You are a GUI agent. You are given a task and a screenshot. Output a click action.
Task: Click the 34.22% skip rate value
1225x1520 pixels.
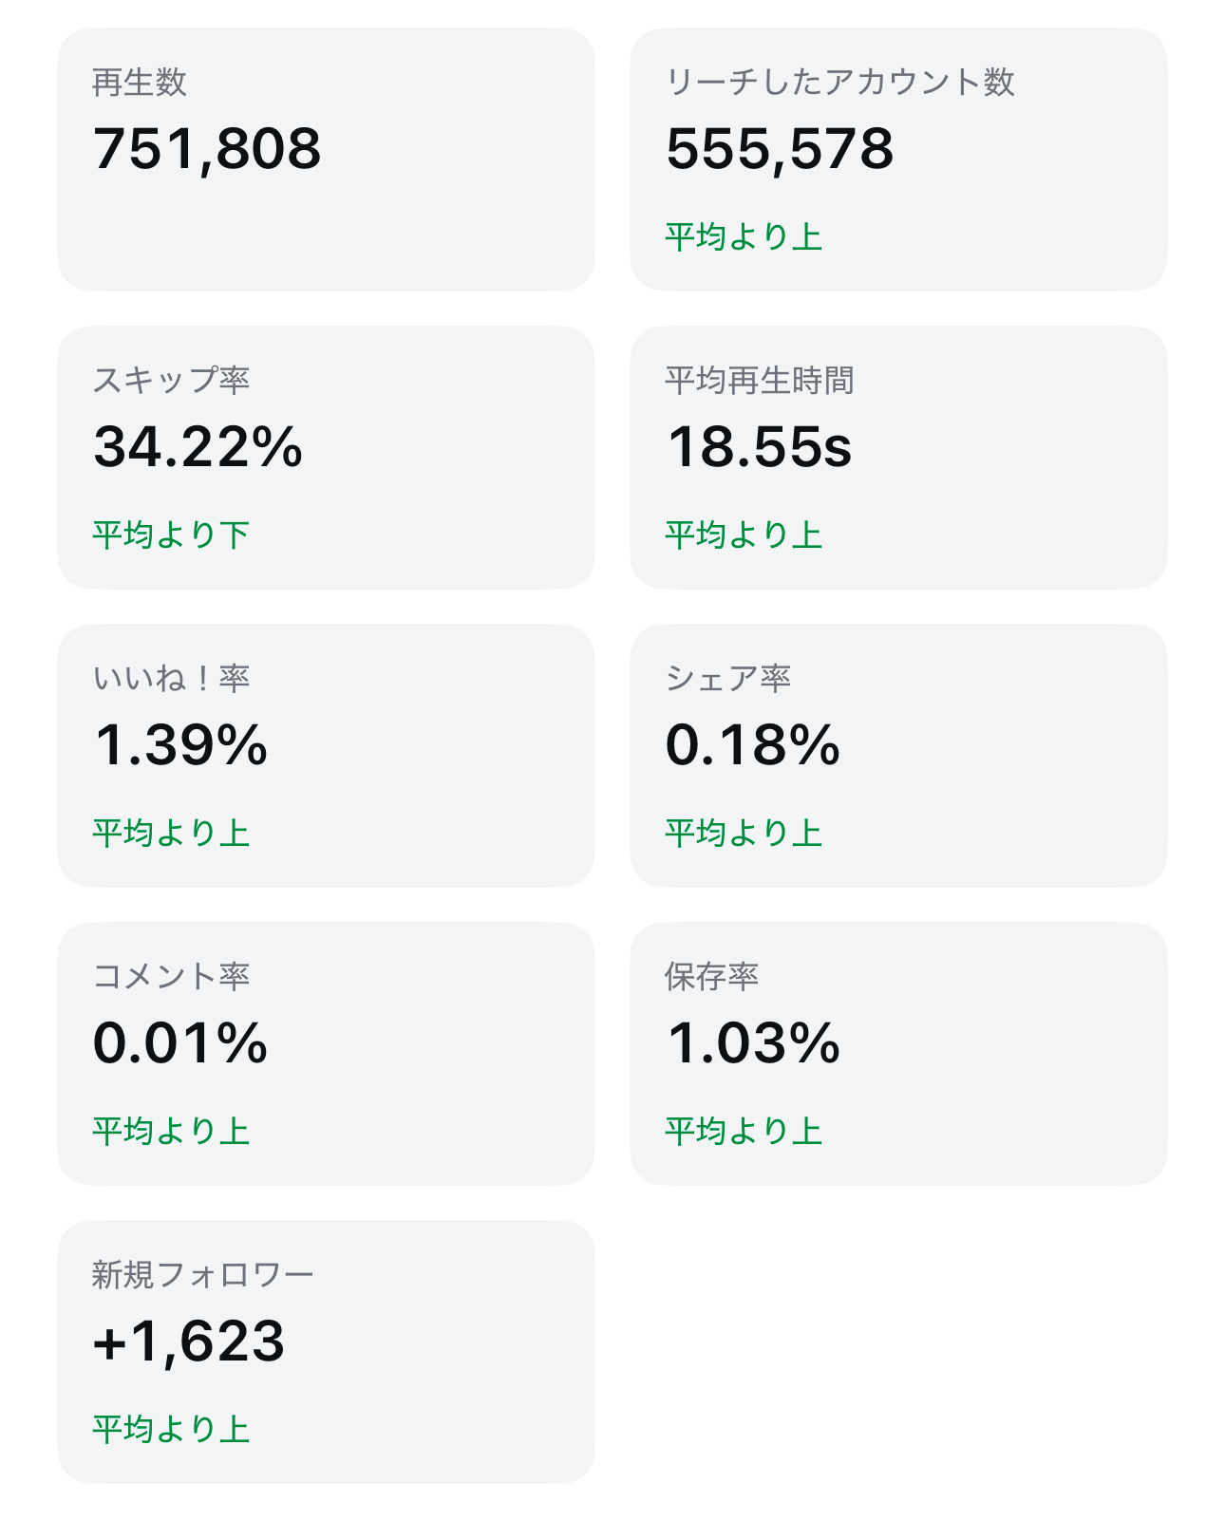198,447
